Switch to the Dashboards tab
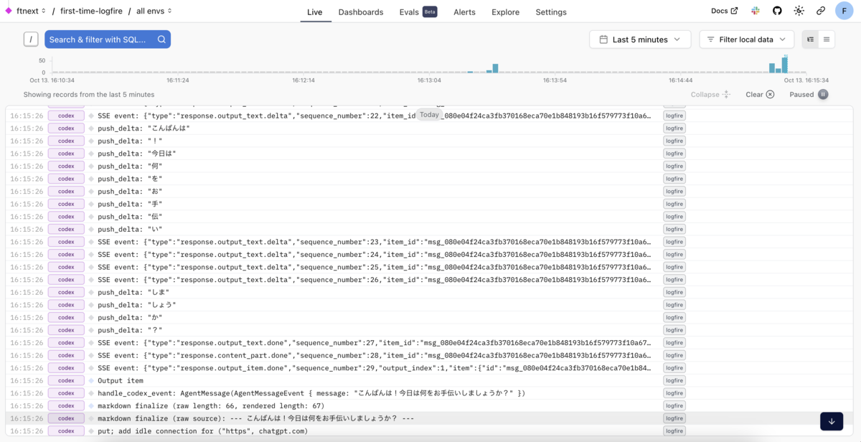 [361, 12]
